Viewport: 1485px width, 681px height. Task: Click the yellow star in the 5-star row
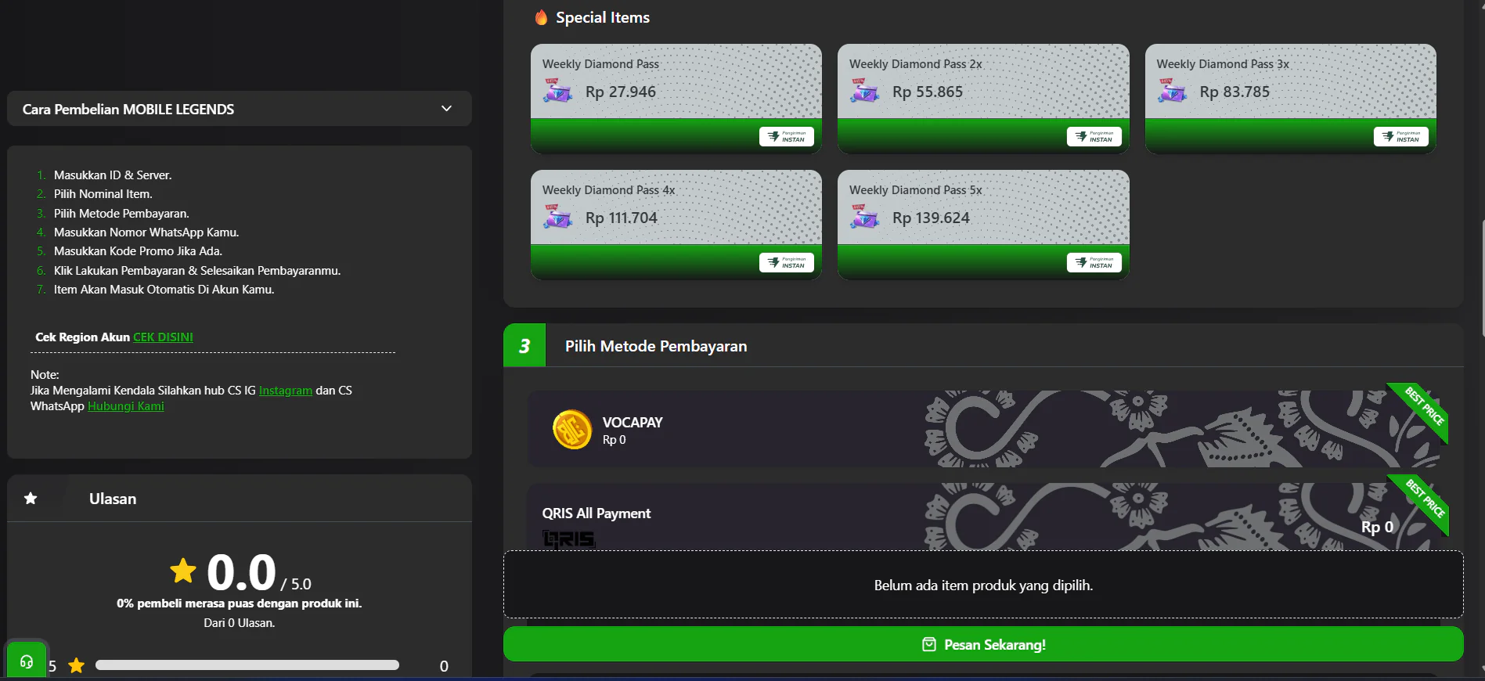point(76,666)
